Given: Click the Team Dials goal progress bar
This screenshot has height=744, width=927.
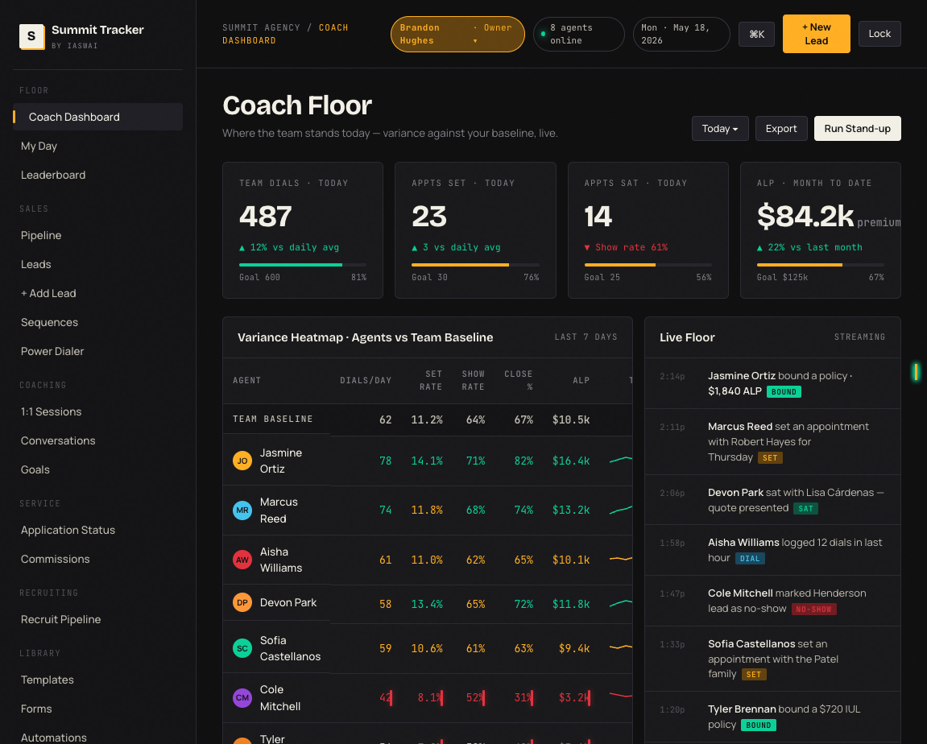Looking at the screenshot, I should [303, 265].
